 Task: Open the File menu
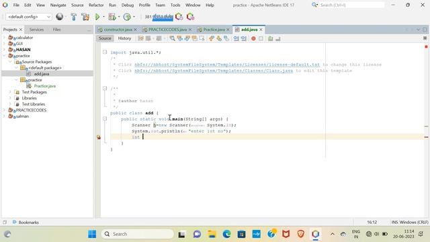16,5
